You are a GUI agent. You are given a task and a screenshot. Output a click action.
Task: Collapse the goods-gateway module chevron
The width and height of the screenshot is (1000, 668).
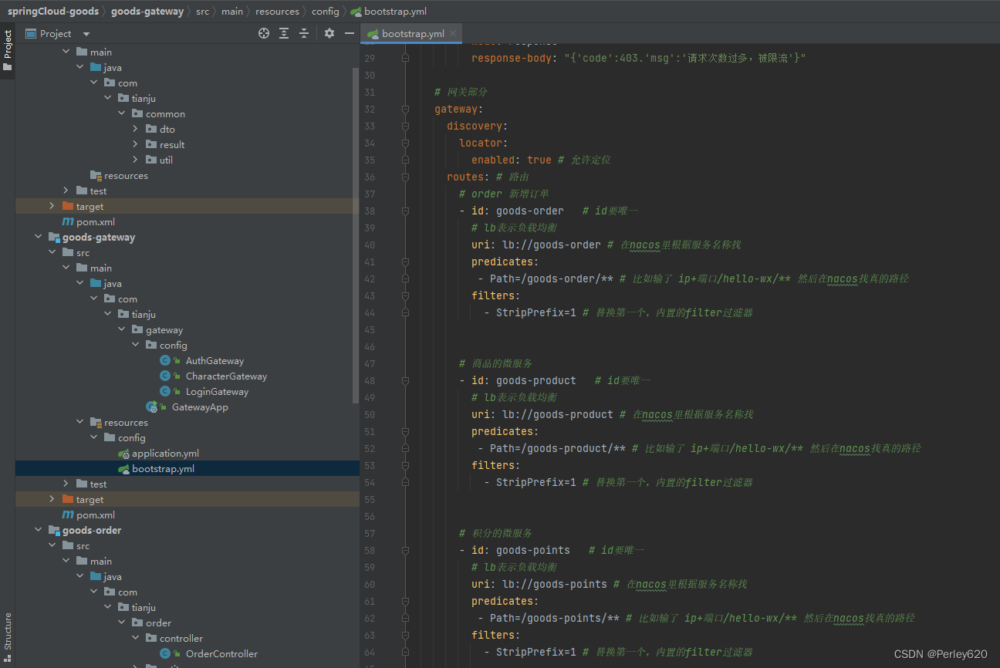[x=38, y=237]
